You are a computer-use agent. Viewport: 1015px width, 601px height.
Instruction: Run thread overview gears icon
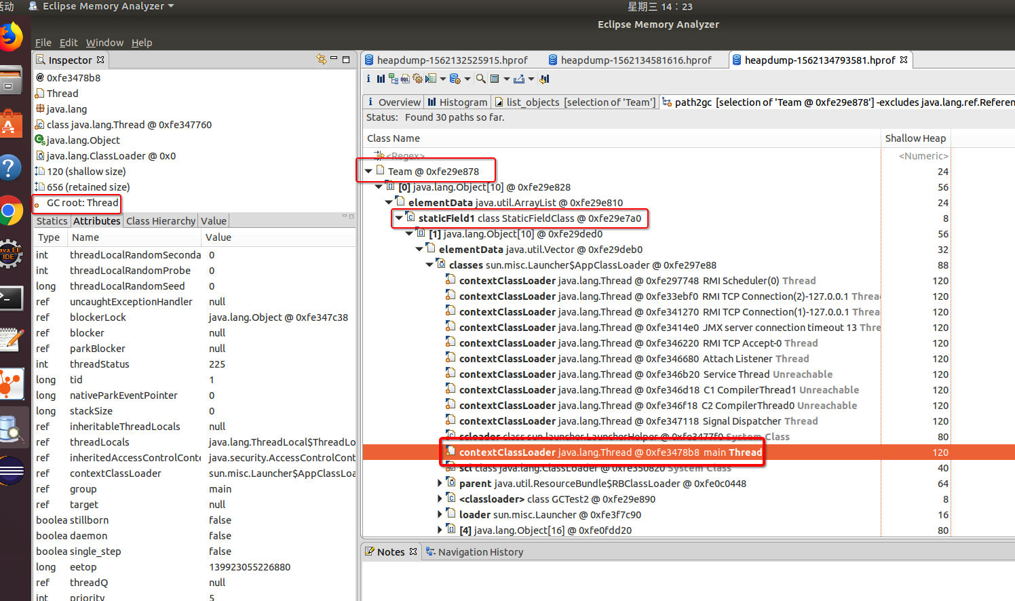tap(418, 79)
